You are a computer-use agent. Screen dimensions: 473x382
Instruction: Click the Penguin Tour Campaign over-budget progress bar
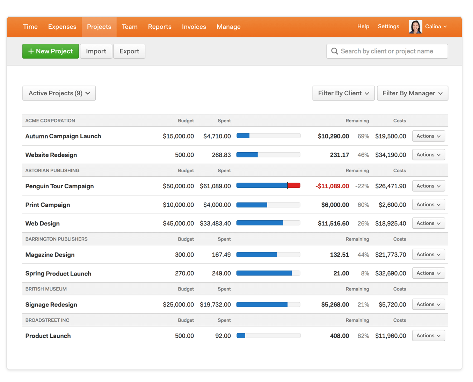pos(268,186)
